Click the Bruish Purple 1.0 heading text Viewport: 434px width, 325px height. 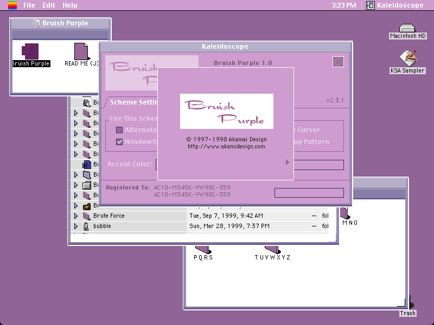(x=243, y=63)
